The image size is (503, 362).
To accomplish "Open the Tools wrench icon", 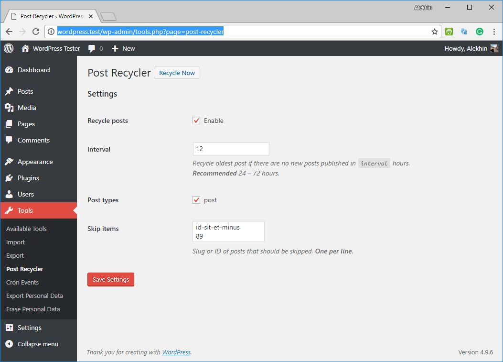I will click(10, 210).
